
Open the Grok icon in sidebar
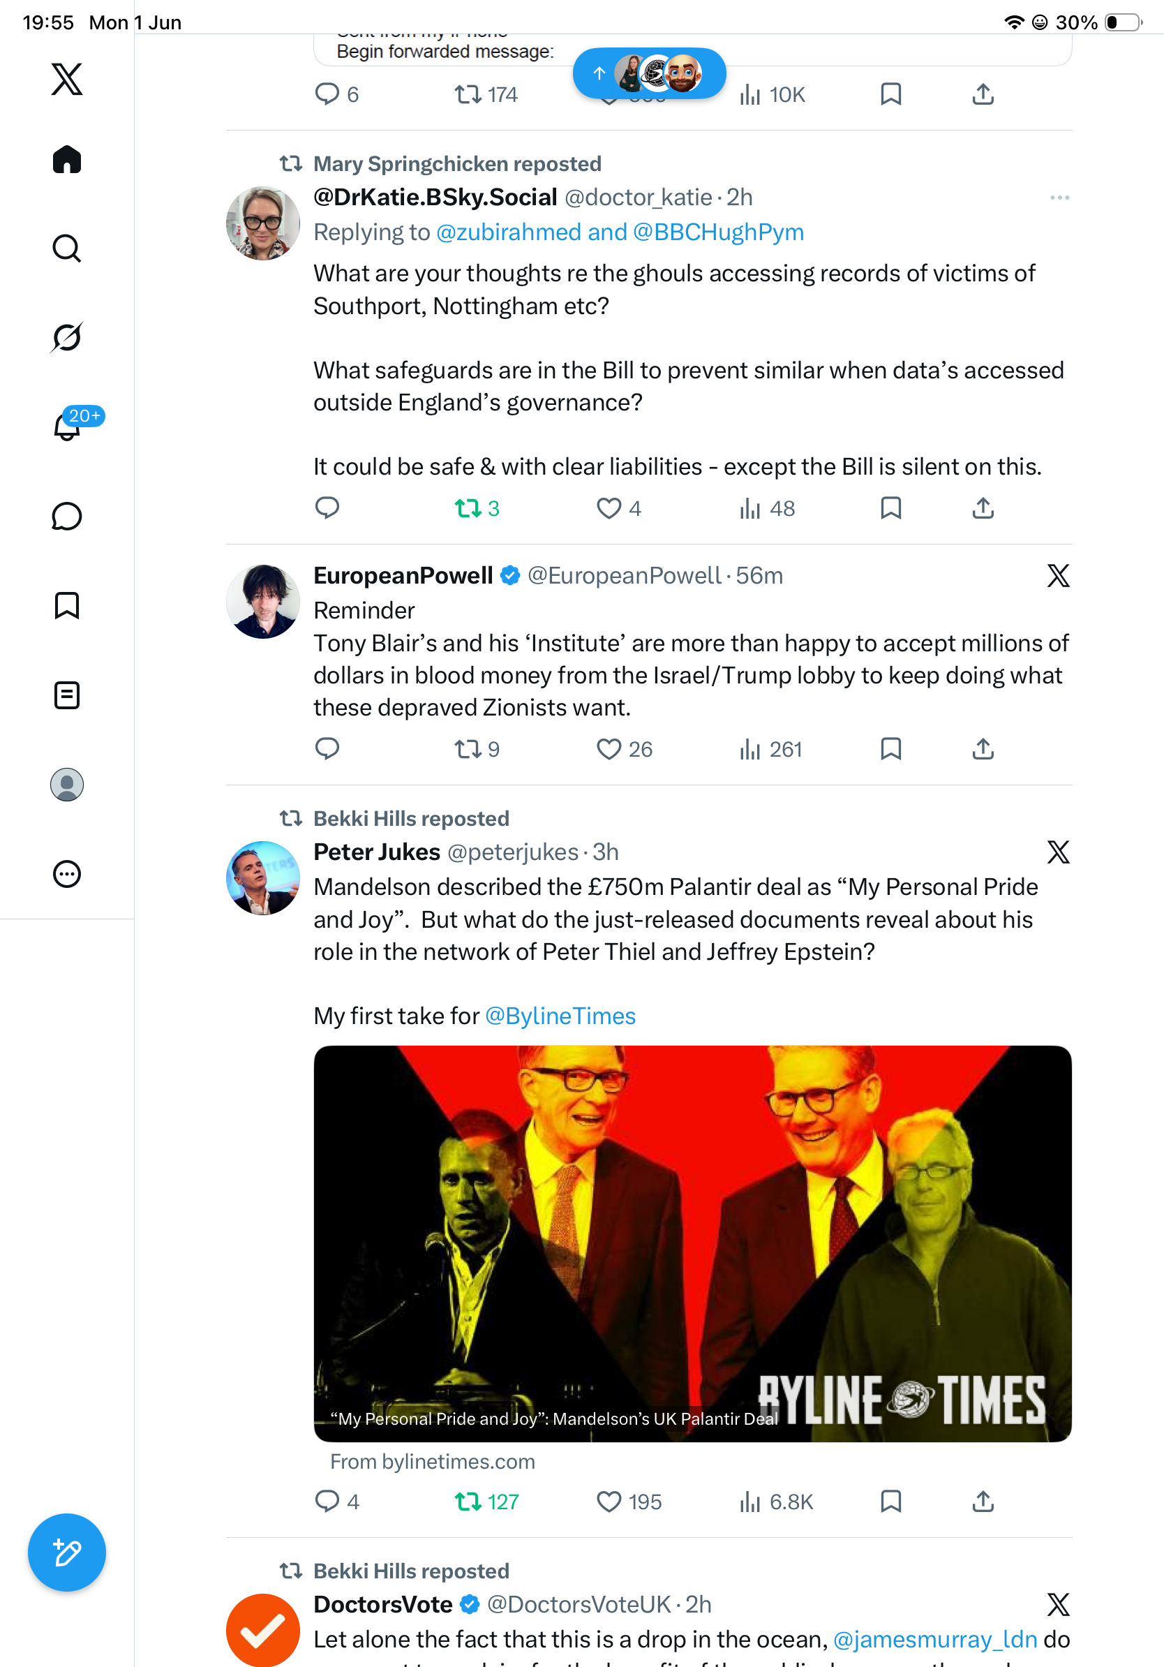pos(67,337)
